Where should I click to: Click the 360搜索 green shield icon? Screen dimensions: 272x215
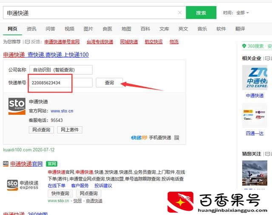tap(244, 46)
